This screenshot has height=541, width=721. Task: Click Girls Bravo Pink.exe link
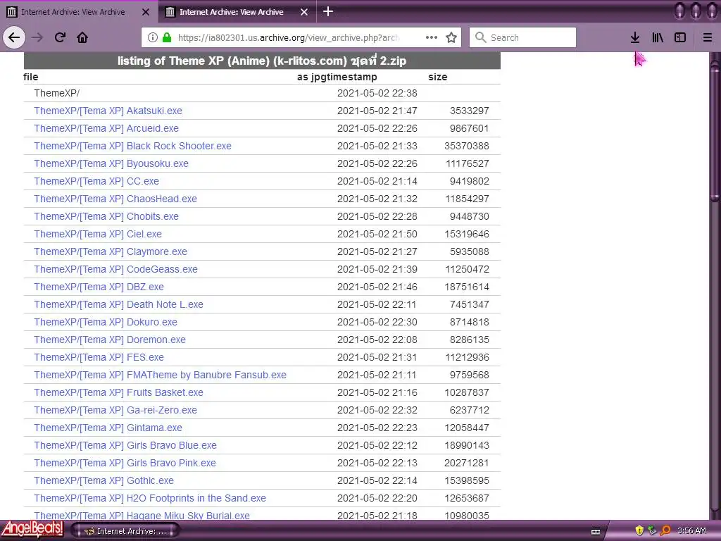pos(125,463)
